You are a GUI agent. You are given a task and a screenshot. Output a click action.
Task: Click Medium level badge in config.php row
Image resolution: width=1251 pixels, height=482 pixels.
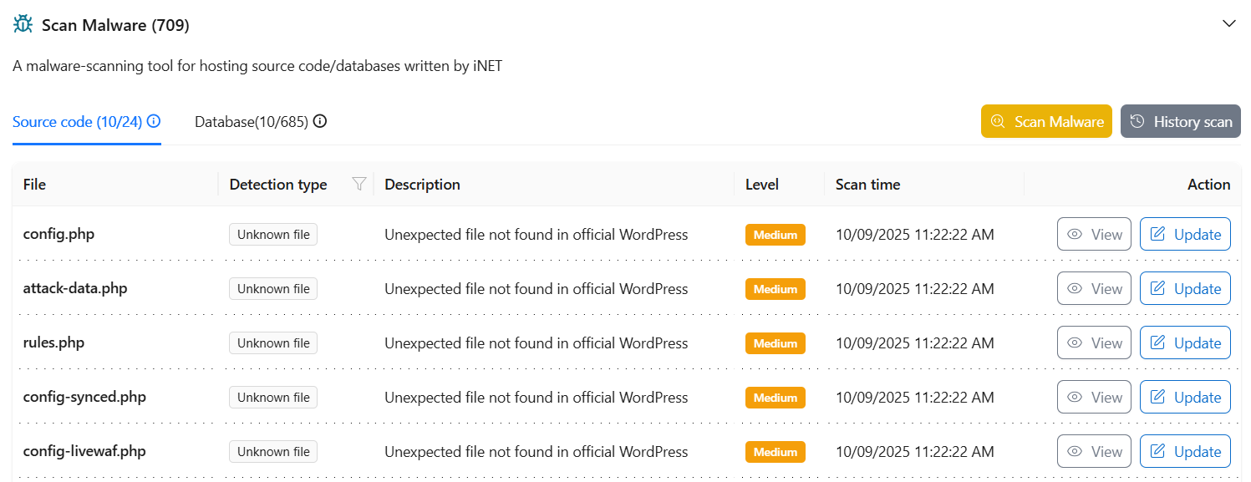point(776,235)
